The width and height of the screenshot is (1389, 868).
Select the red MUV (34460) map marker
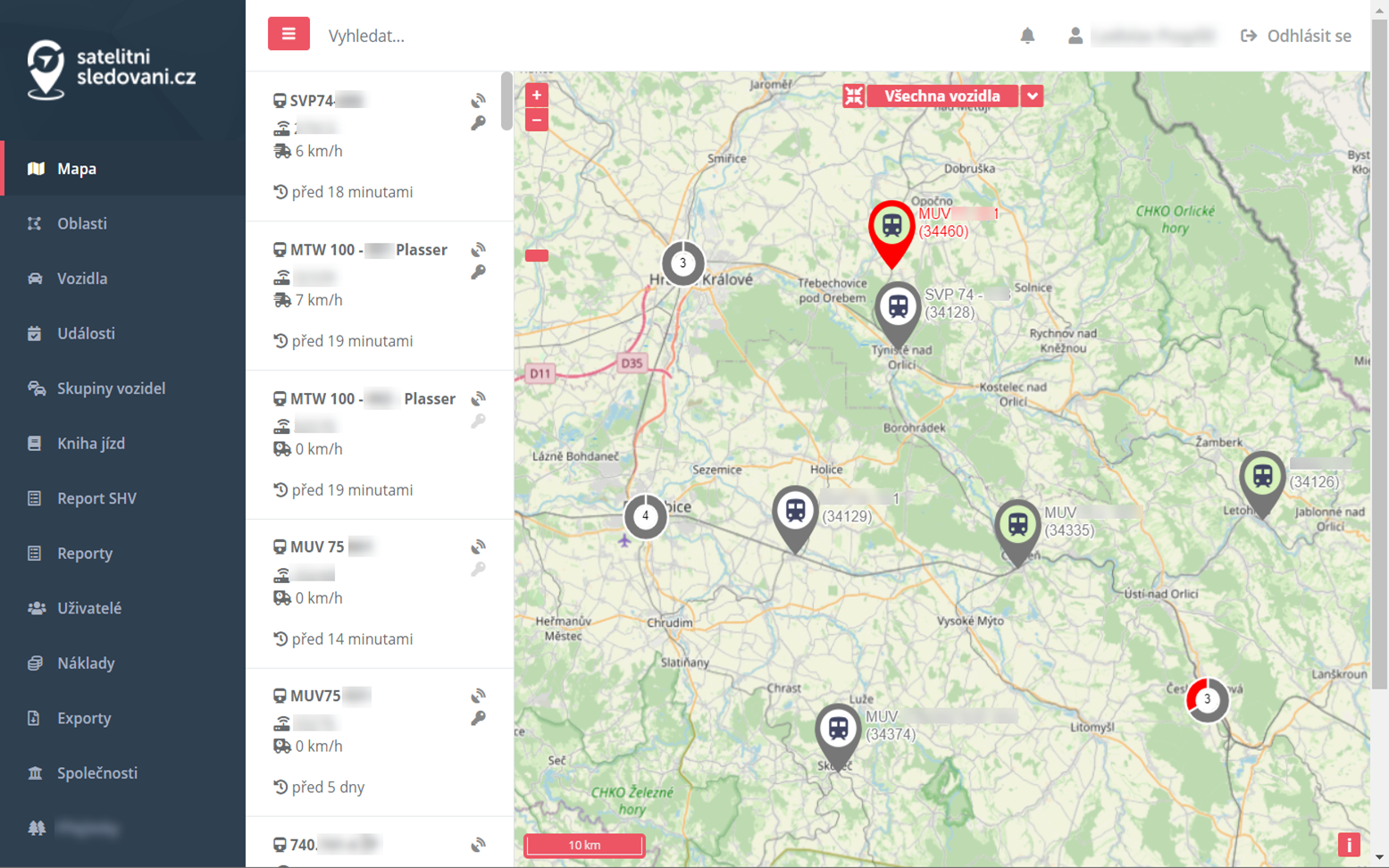pos(891,232)
